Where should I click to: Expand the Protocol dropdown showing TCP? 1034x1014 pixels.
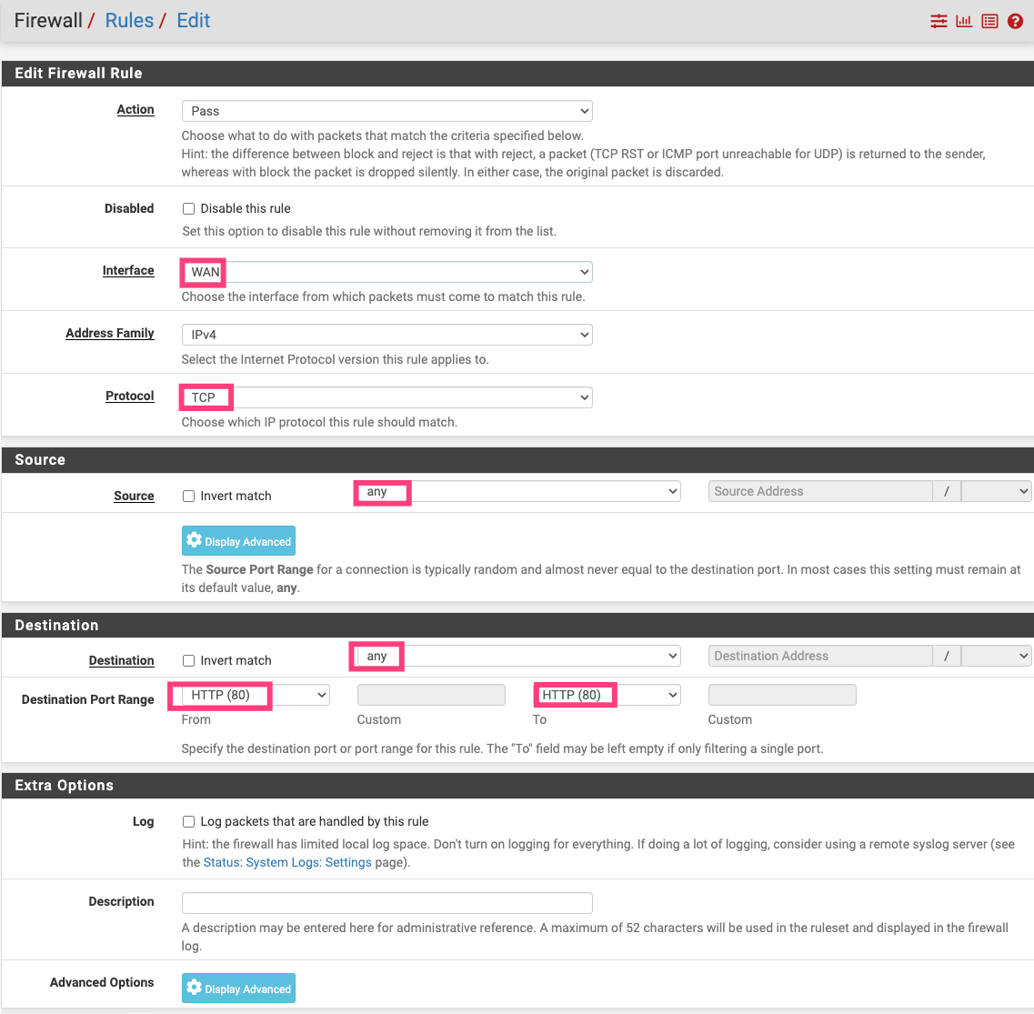tap(386, 397)
